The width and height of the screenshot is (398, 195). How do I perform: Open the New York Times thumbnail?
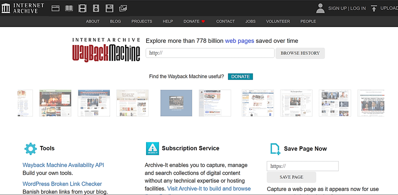(x=296, y=103)
